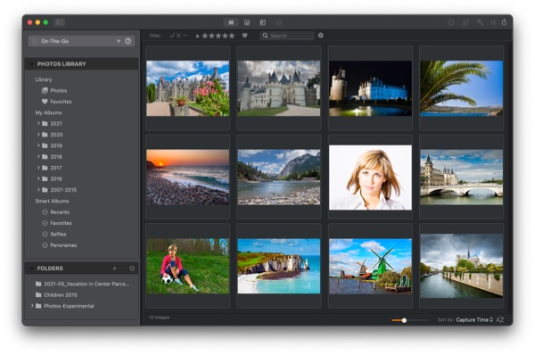Filter by rejected X flag
The image size is (535, 355).
pyautogui.click(x=178, y=36)
